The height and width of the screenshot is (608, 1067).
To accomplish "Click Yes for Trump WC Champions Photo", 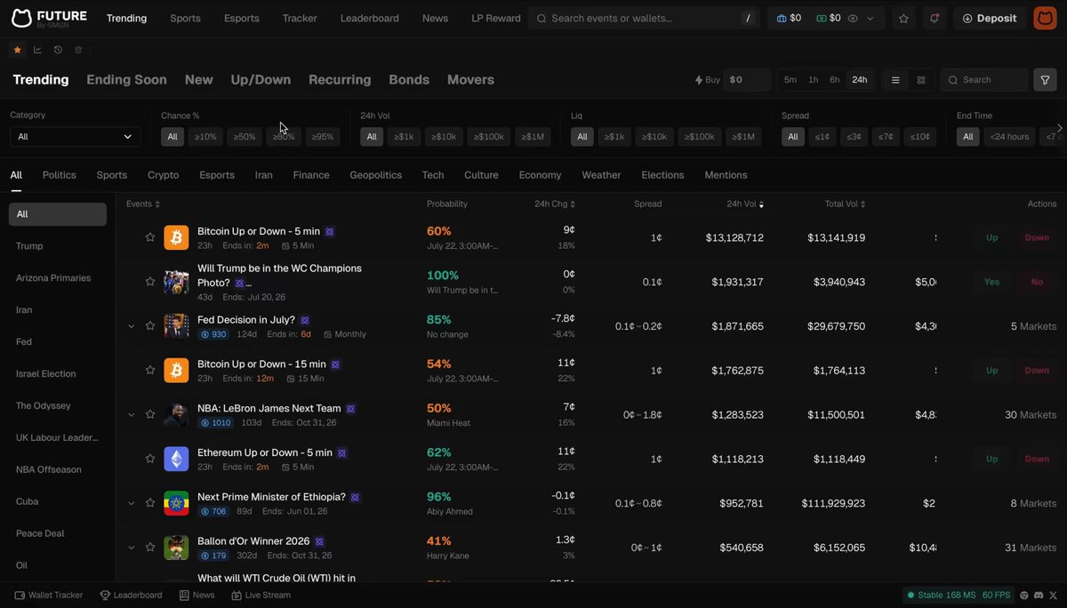I will [992, 282].
